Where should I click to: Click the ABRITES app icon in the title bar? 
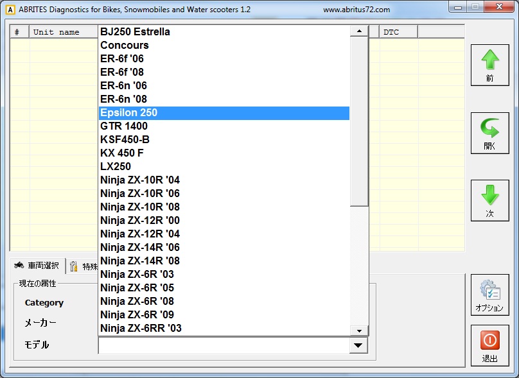pos(10,10)
